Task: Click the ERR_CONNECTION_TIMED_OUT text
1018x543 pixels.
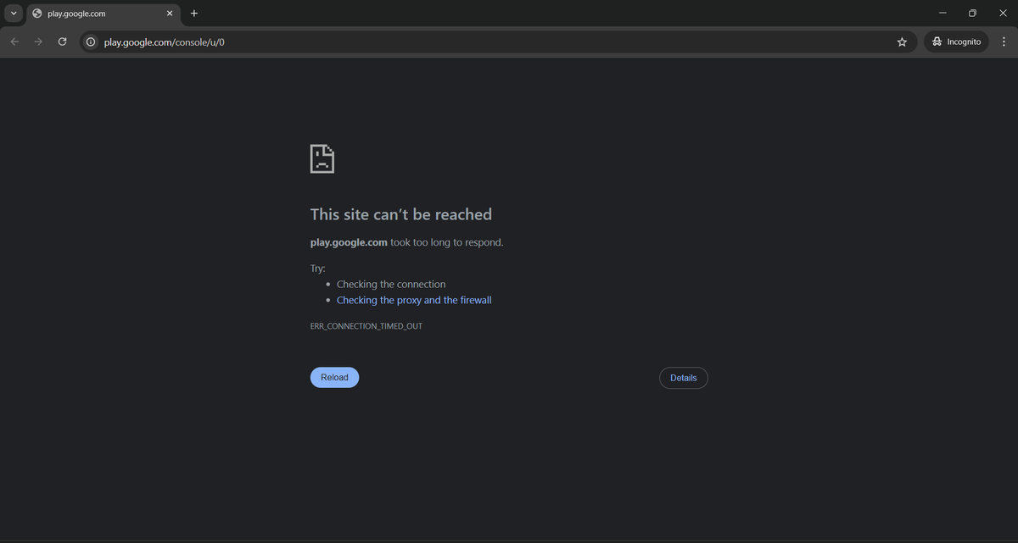Action: point(366,326)
